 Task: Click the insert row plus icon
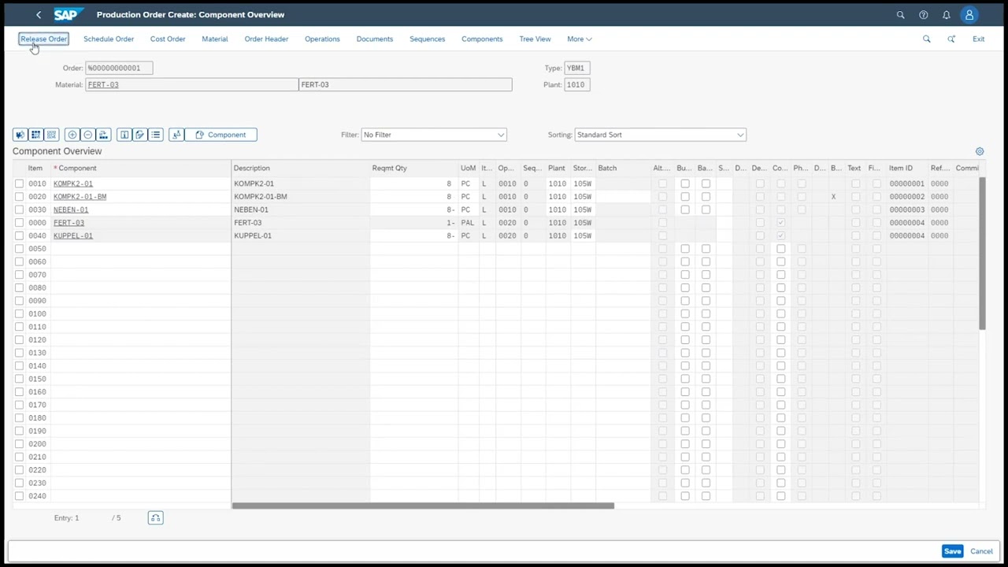(x=72, y=135)
